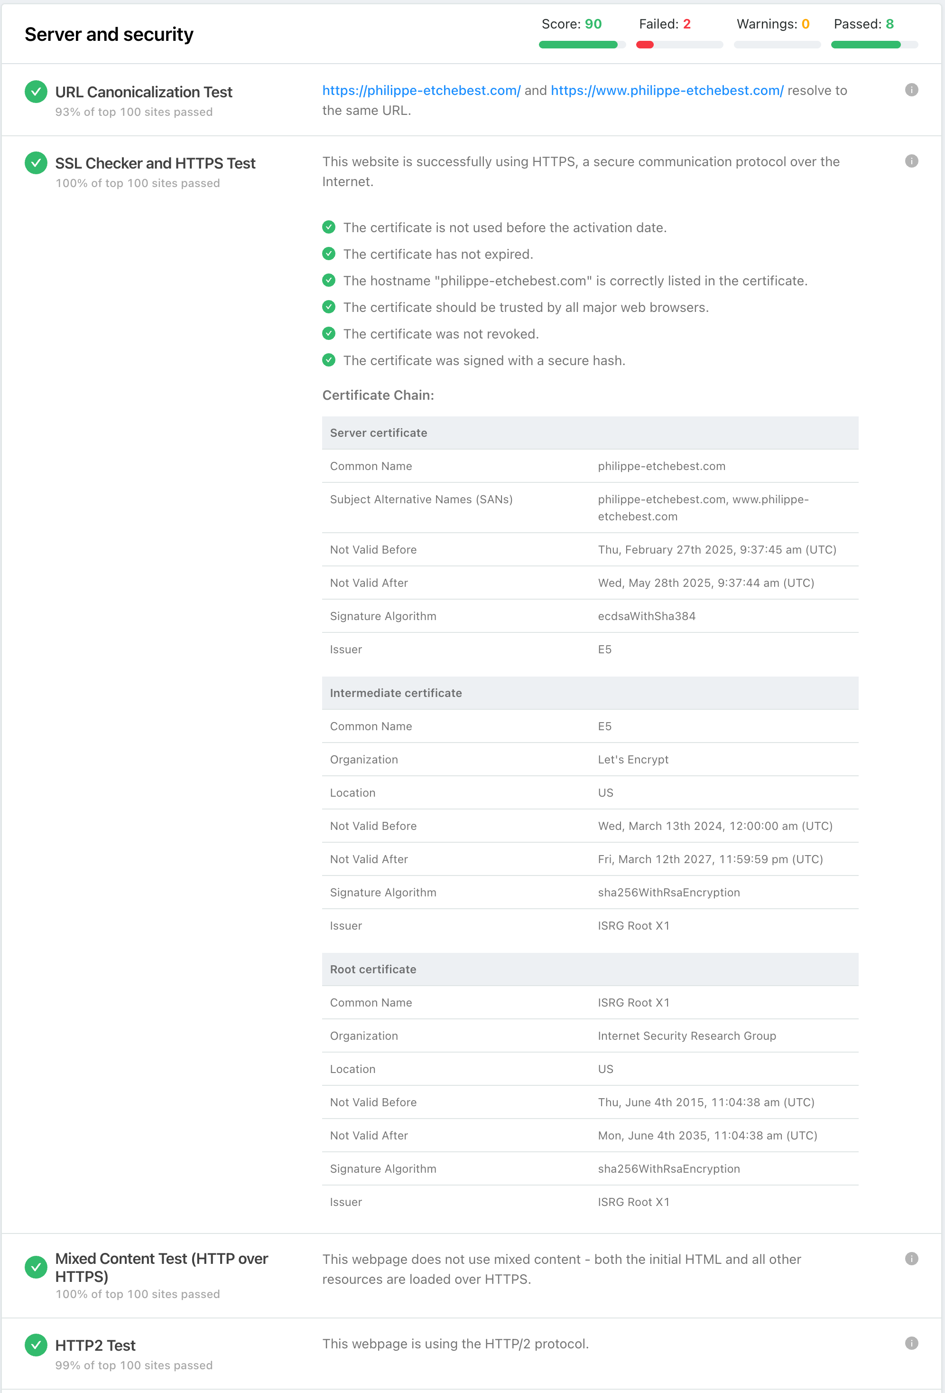Select the 'Mixed Content Test (HTTP over HTTPS)' title
Viewport: 945px width, 1393px height.
pos(162,1267)
